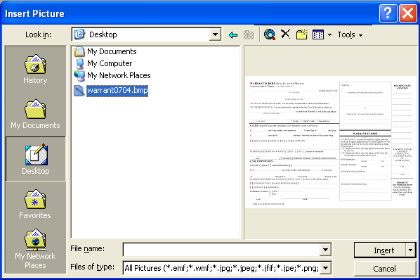420x280 pixels.
Task: Open My Network Places in places bar
Action: coord(35,249)
